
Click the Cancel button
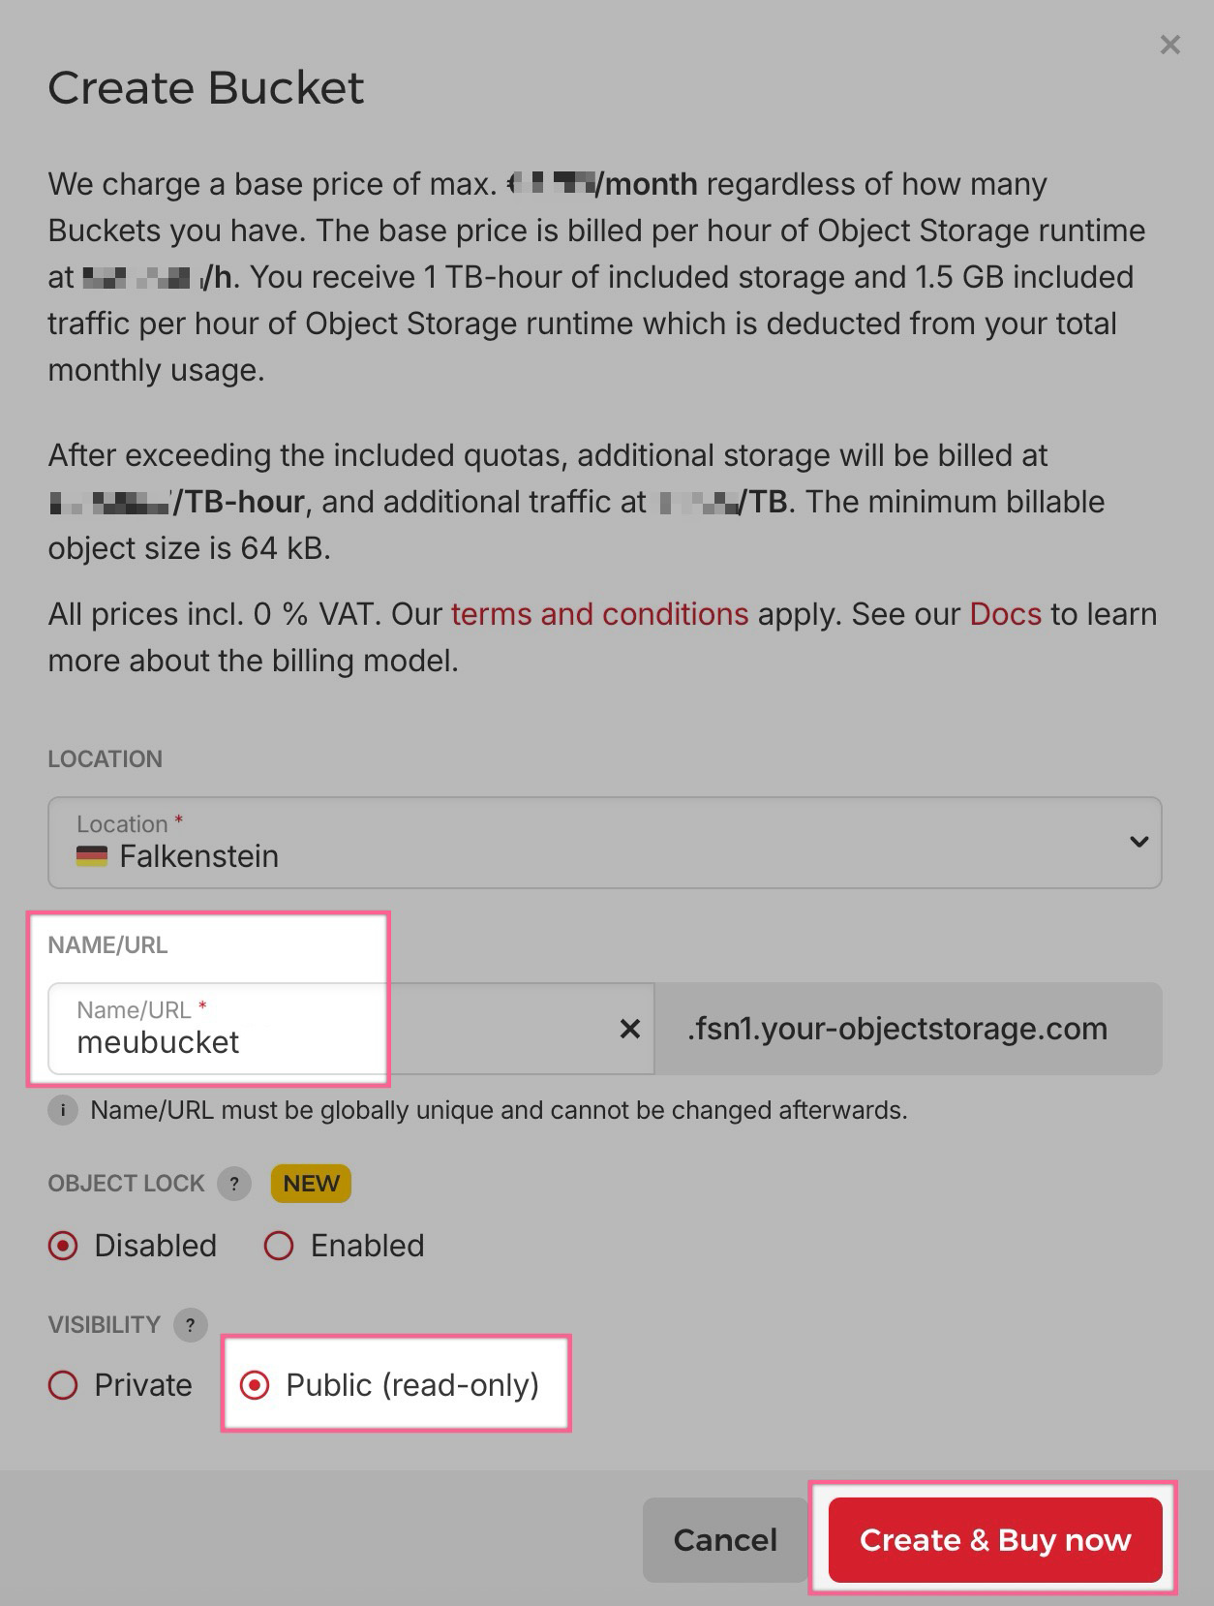[725, 1540]
